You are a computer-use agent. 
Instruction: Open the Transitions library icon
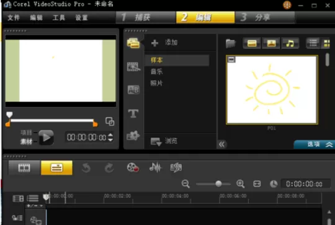pos(133,67)
